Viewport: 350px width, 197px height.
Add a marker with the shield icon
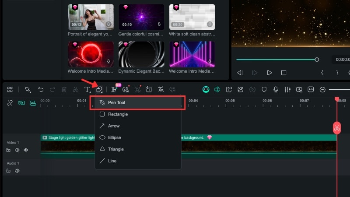point(264,90)
